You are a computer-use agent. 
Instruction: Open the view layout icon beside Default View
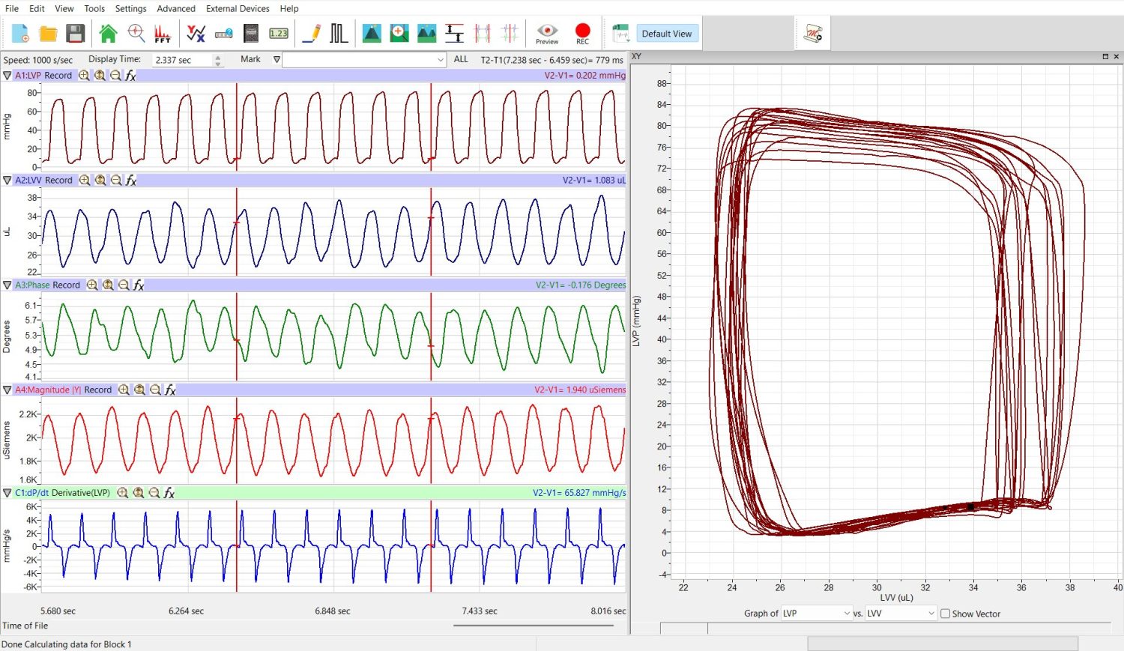click(x=620, y=33)
